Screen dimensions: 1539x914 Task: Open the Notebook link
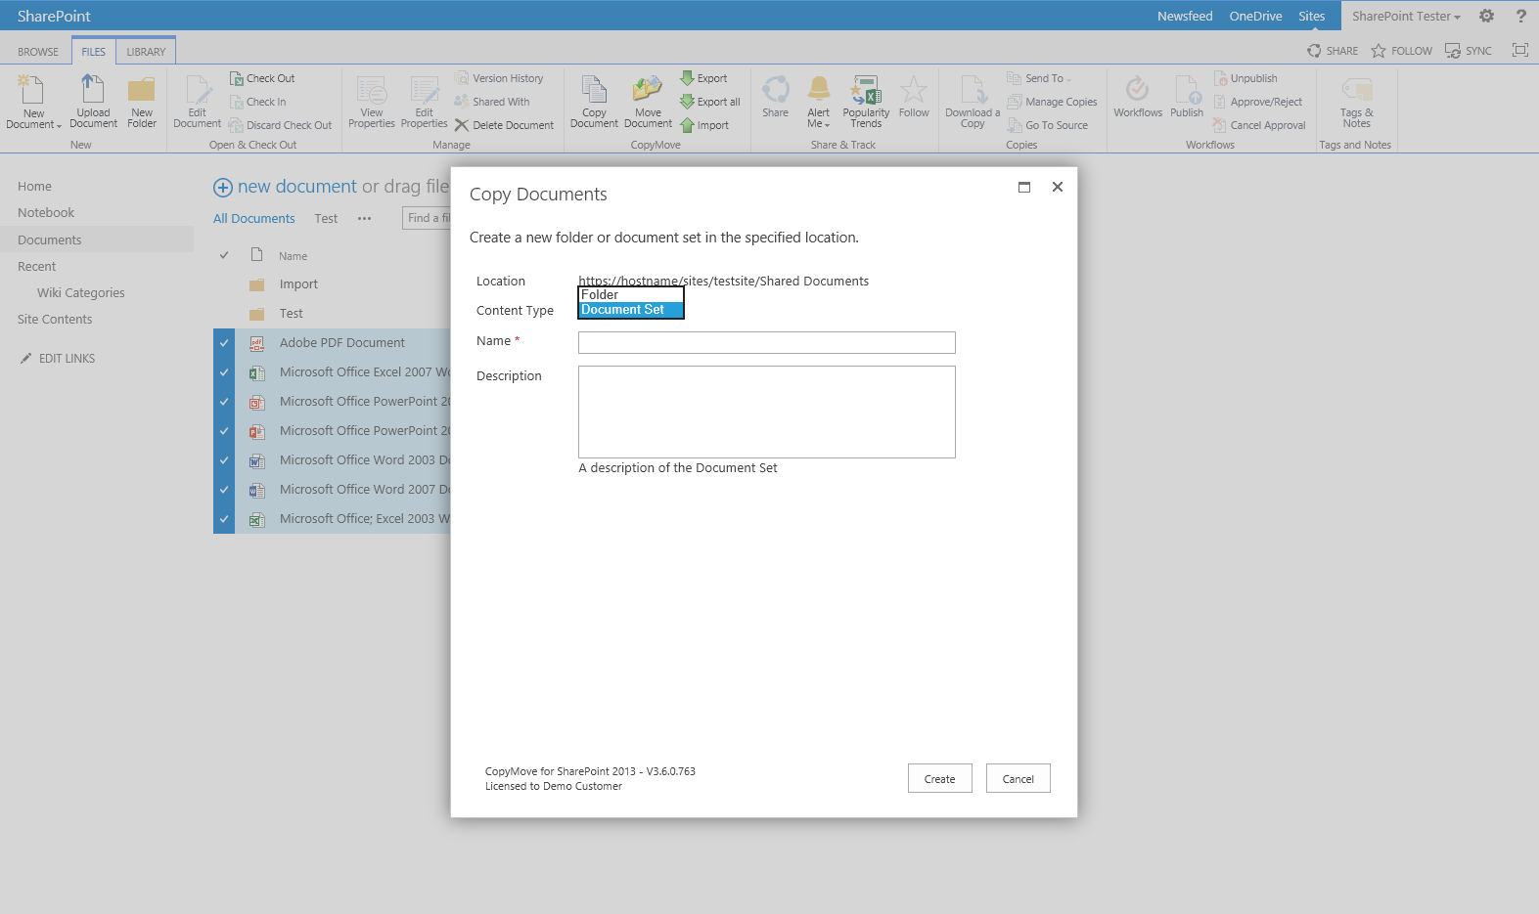coord(46,212)
